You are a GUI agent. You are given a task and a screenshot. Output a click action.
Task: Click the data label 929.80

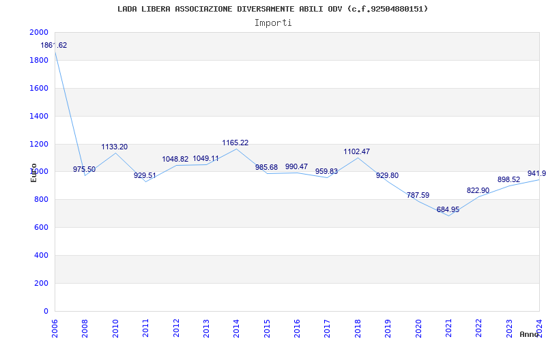[387, 175]
